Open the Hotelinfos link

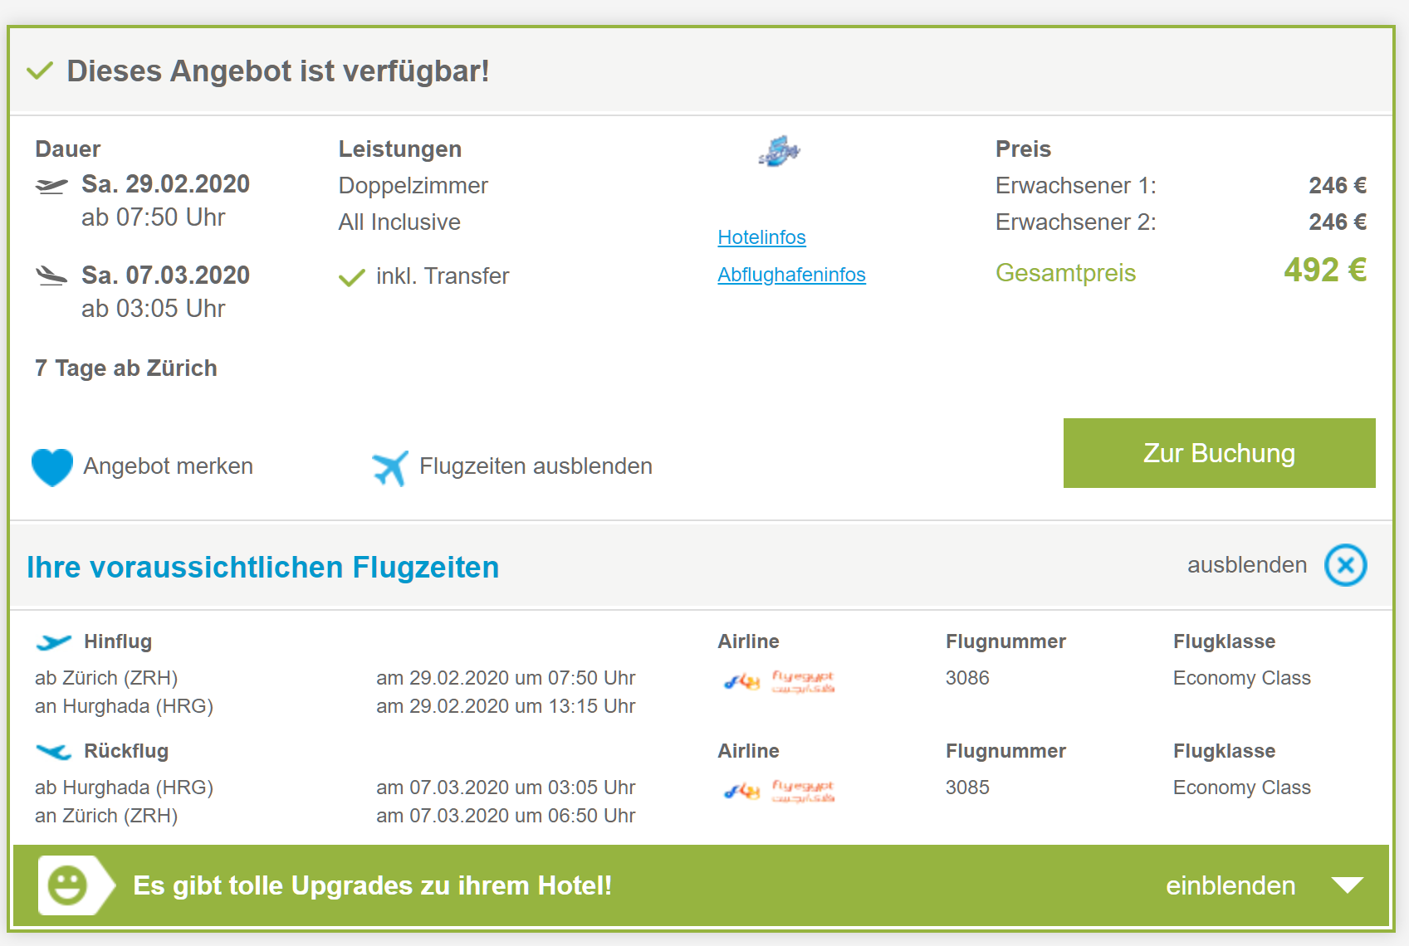(x=761, y=237)
